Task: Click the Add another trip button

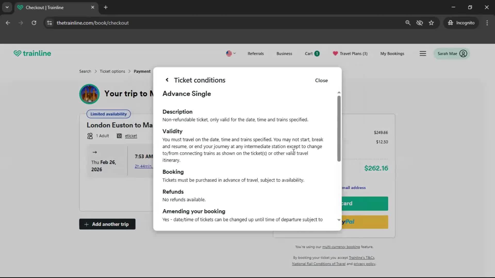Action: [x=107, y=224]
